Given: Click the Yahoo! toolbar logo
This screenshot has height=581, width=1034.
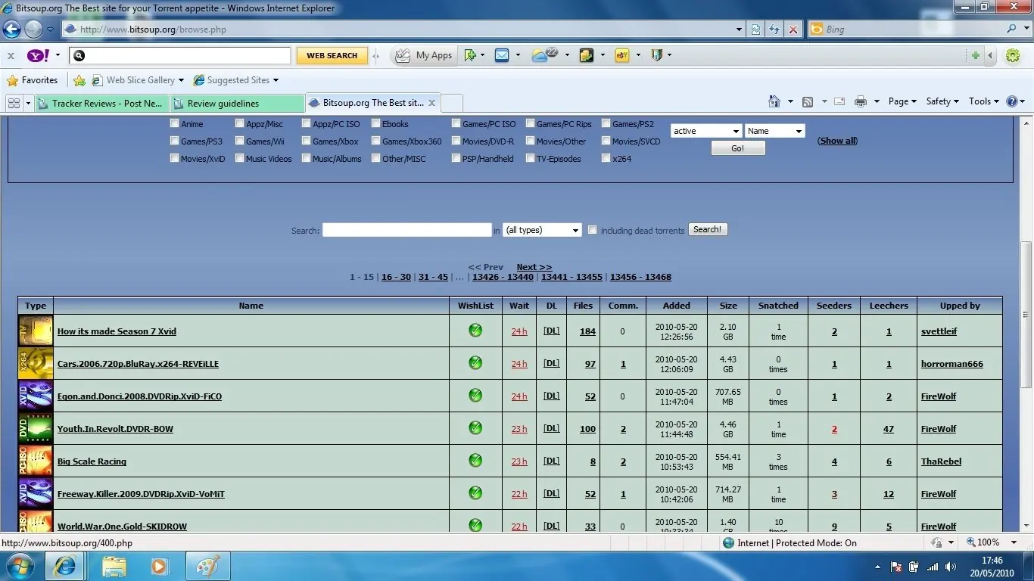Looking at the screenshot, I should tap(38, 55).
